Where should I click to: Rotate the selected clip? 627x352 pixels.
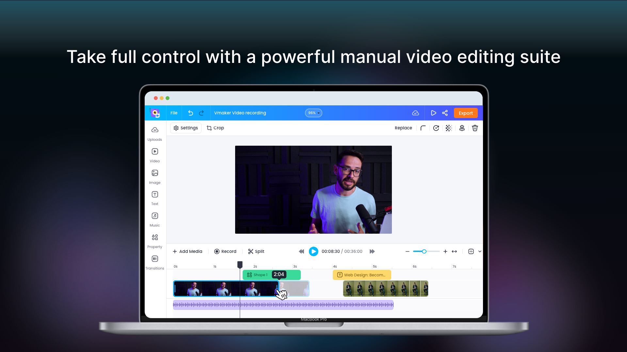coord(436,128)
